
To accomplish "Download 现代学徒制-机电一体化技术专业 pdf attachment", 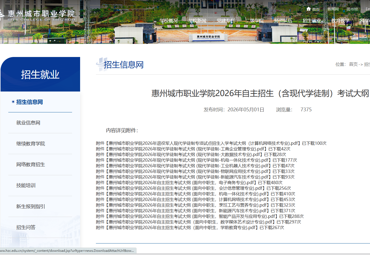I will 189,160.
